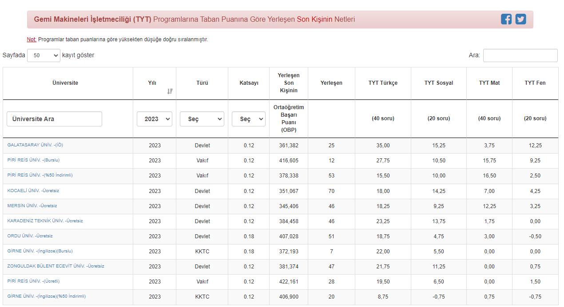Open GİRNE ÜNİV. -(İngilizce)(%50 İndirimli) link
Viewport: 564px width, 307px height.
(x=47, y=296)
